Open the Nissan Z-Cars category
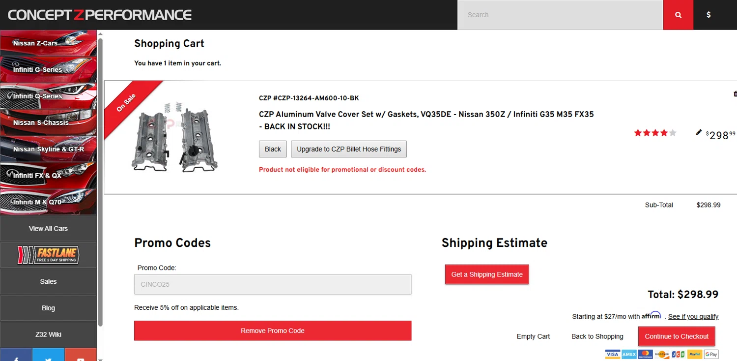The image size is (737, 361). pos(48,43)
